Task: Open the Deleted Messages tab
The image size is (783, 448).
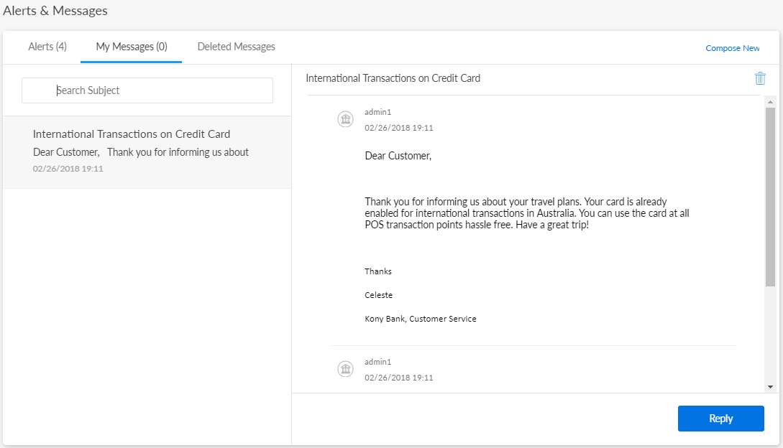Action: 236,47
